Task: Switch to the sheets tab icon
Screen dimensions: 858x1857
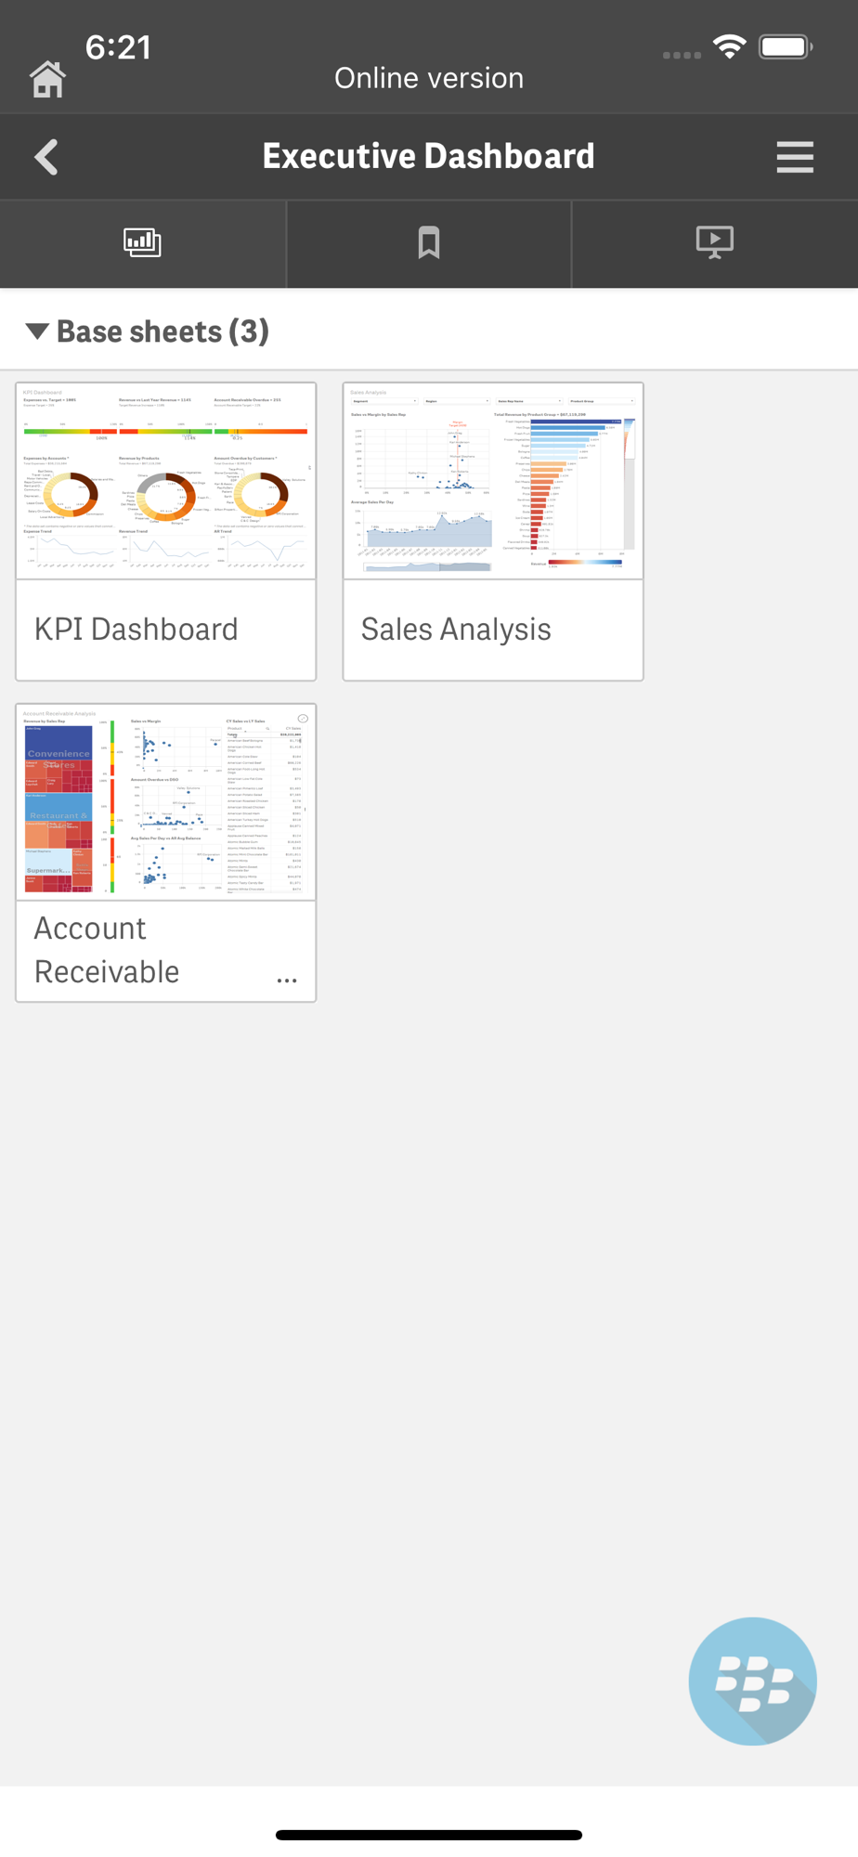Action: click(142, 243)
